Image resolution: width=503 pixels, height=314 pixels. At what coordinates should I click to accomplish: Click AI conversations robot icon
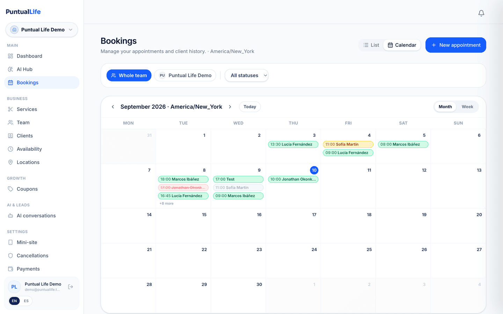(10, 216)
